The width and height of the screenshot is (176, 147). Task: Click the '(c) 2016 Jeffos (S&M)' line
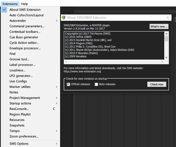[78, 37]
